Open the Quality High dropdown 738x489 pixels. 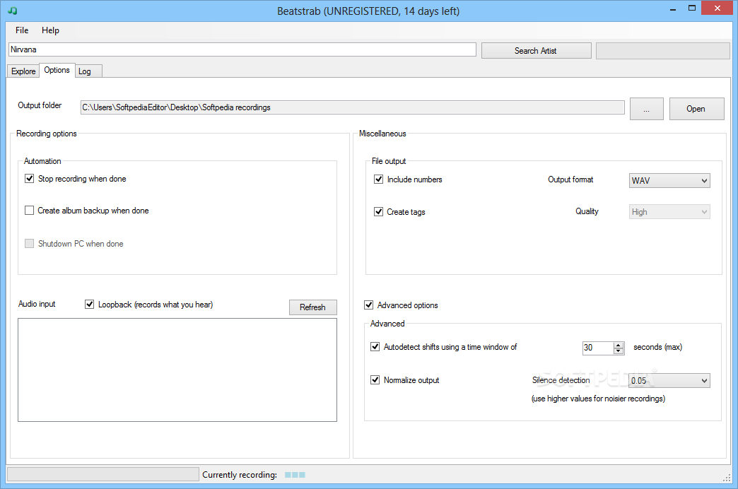[x=669, y=211]
